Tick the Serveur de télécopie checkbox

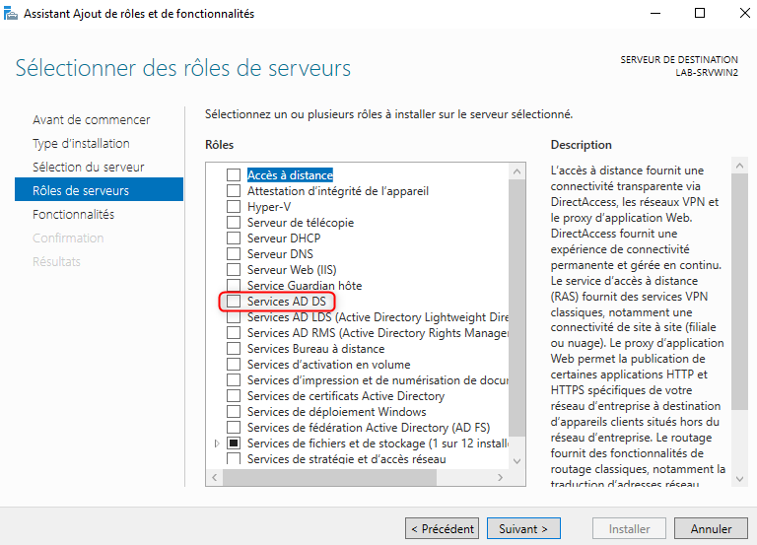point(234,223)
